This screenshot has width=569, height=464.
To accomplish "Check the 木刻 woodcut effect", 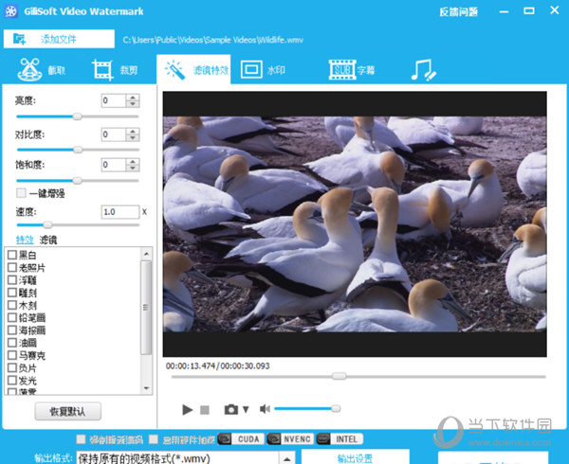I will click(12, 305).
